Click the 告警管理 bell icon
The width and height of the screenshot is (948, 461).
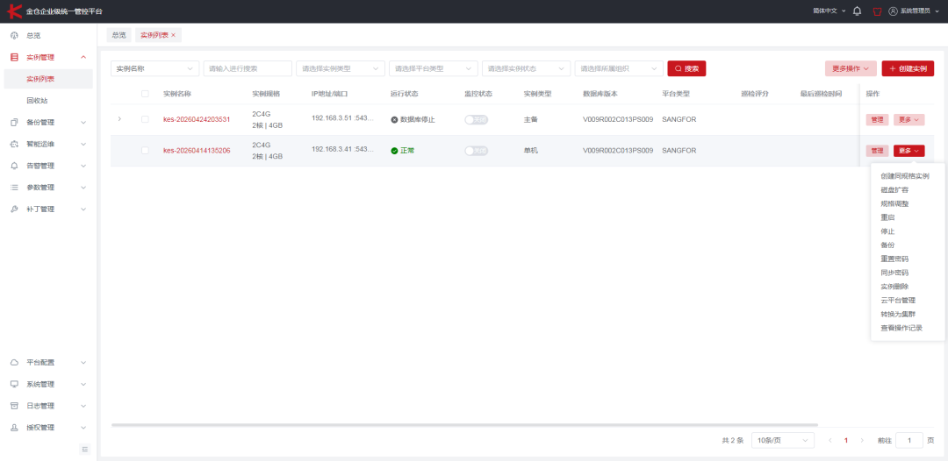tap(15, 166)
